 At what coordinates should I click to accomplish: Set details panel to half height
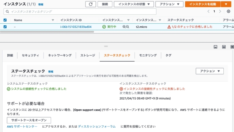224,47
